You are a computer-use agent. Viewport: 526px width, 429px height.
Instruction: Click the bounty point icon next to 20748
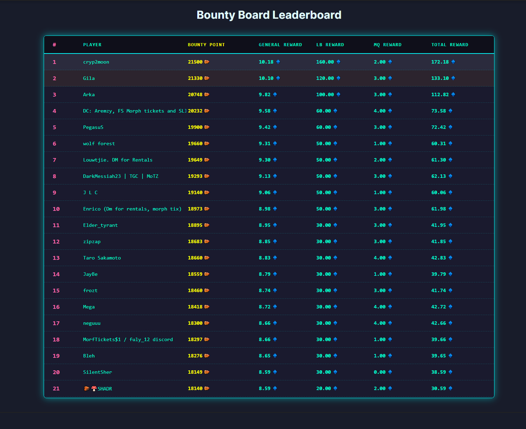pyautogui.click(x=207, y=94)
